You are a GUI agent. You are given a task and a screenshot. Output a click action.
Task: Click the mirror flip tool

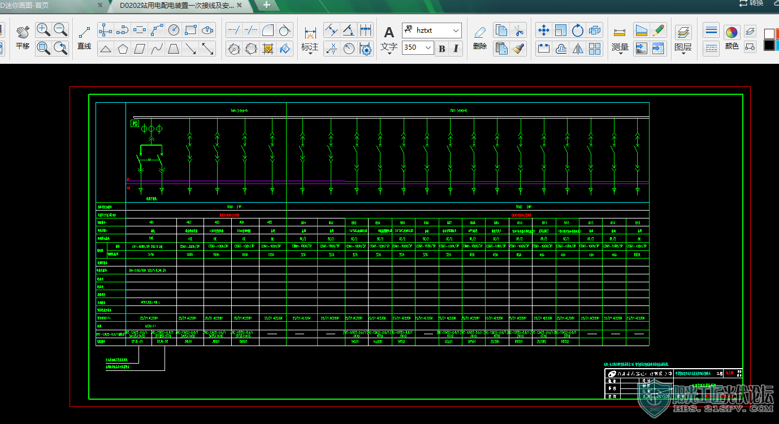pyautogui.click(x=577, y=49)
